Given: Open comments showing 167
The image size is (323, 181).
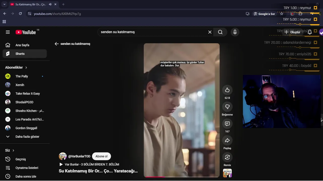Looking at the screenshot, I should coord(227,124).
